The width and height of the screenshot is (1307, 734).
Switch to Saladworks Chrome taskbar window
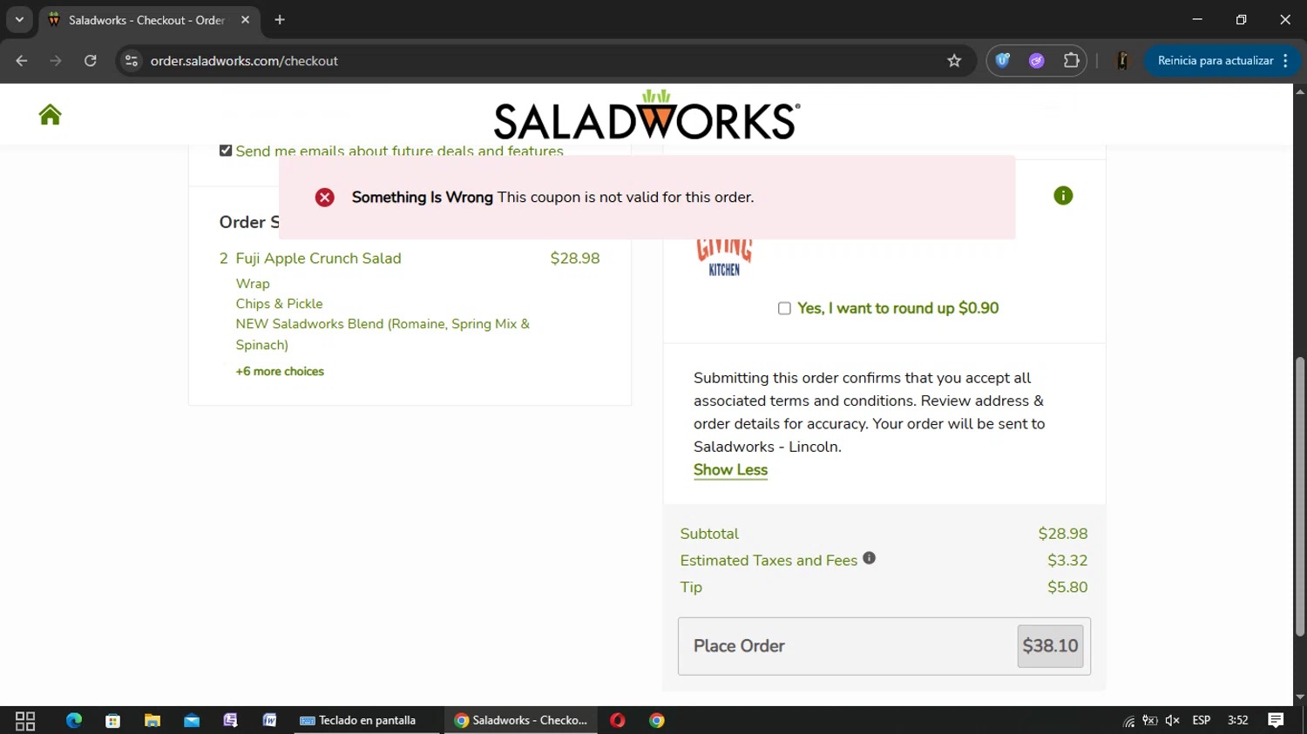pyautogui.click(x=521, y=721)
